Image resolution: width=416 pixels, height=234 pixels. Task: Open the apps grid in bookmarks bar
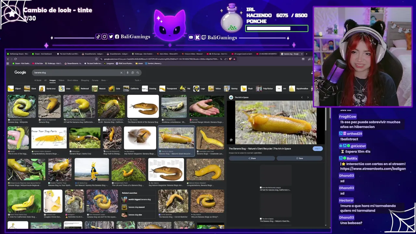8,63
